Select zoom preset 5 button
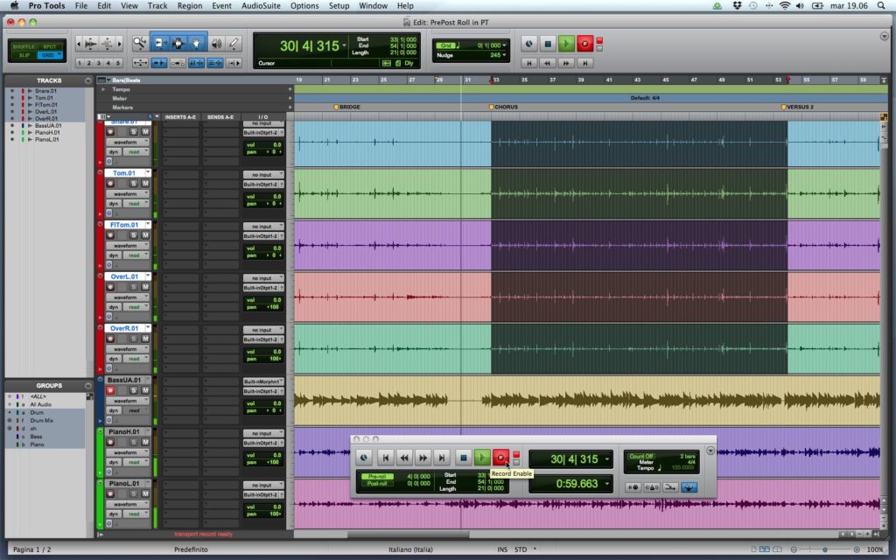This screenshot has width=896, height=560. coord(118,63)
